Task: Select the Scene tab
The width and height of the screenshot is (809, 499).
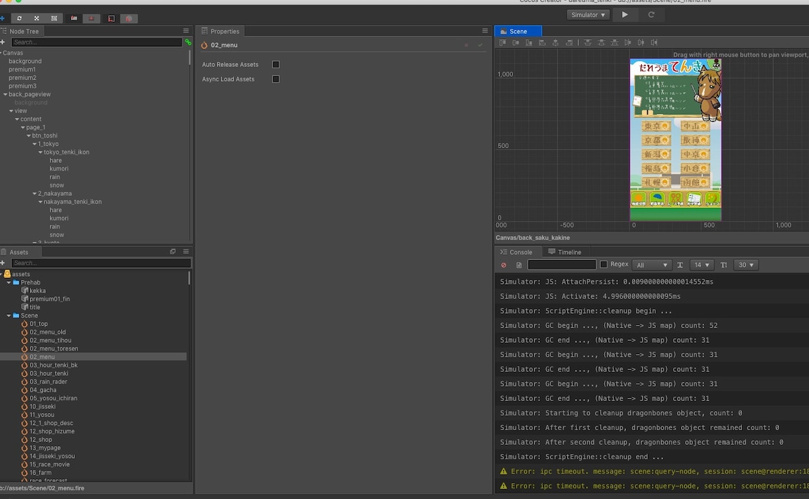Action: (518, 31)
